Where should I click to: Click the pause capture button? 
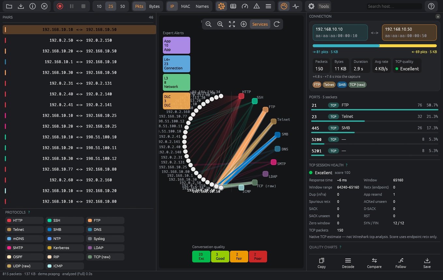(72, 6)
